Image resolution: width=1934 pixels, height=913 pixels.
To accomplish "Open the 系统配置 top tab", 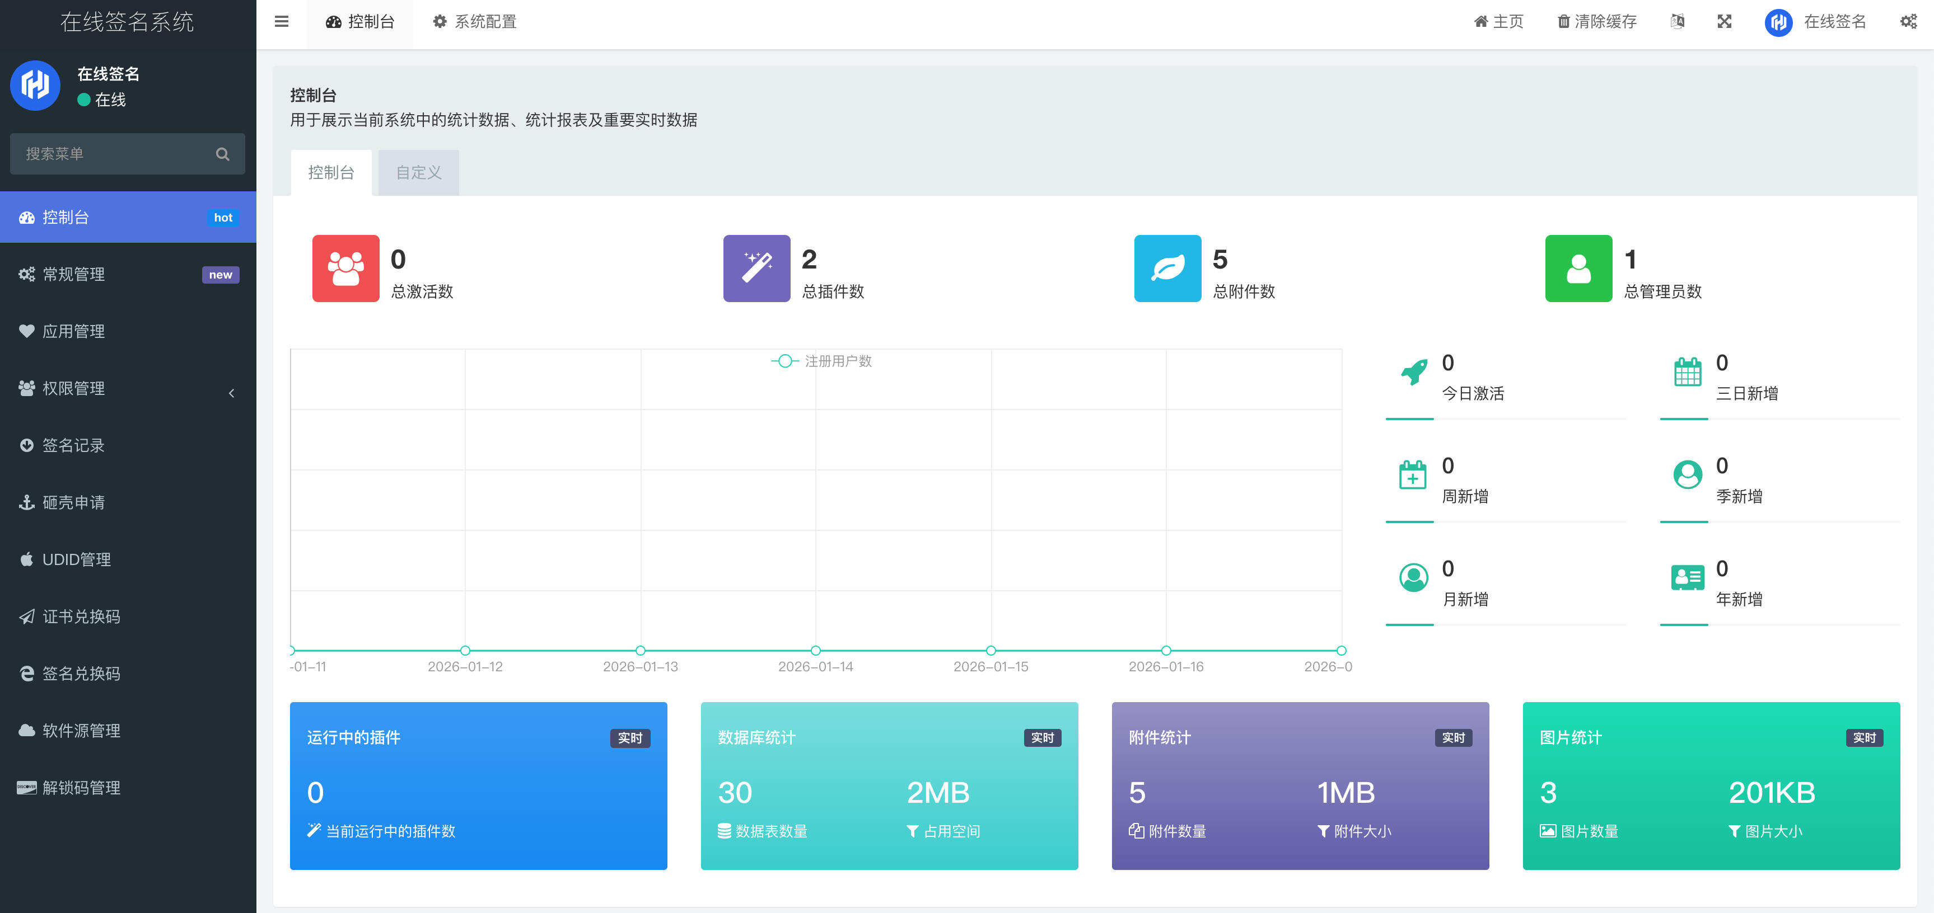I will [474, 22].
